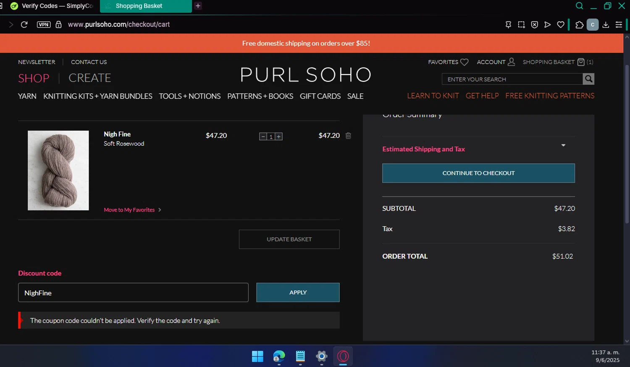Click the browser reload icon
This screenshot has height=367, width=630.
click(x=24, y=24)
